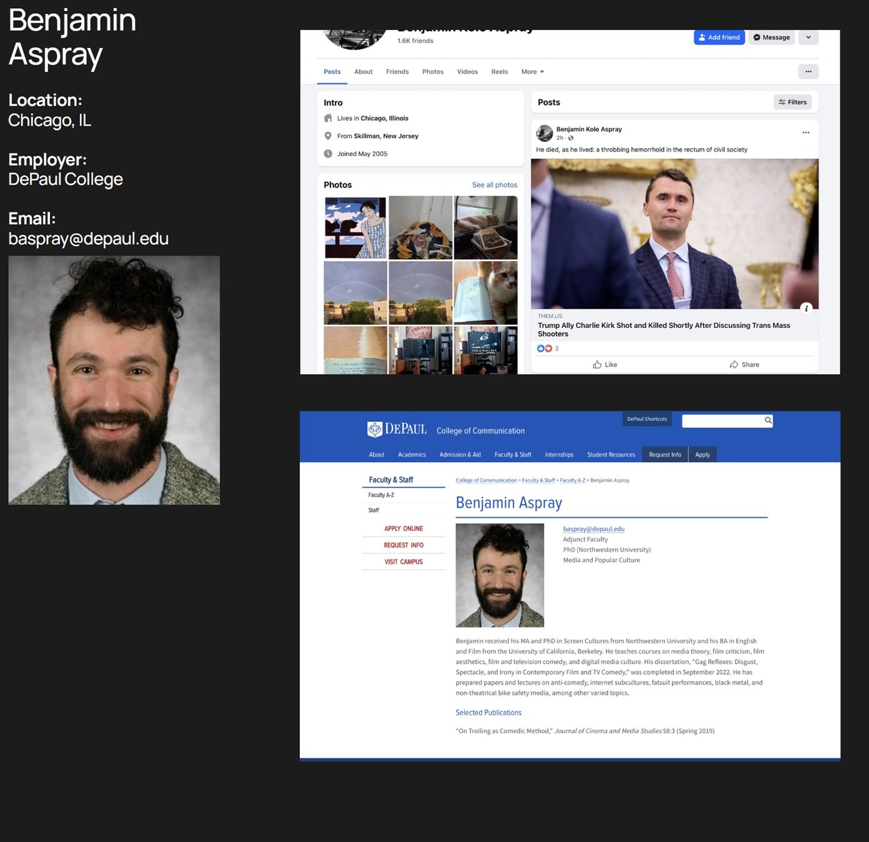
Task: Open Faculty & Staff in the blue navigation bar
Action: pyautogui.click(x=513, y=455)
